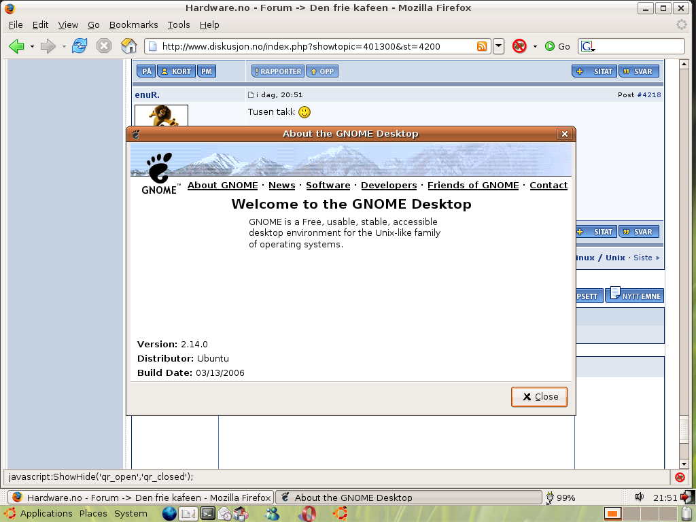Click the Developers link in GNOME dialog
696x522 pixels.
[x=389, y=185]
